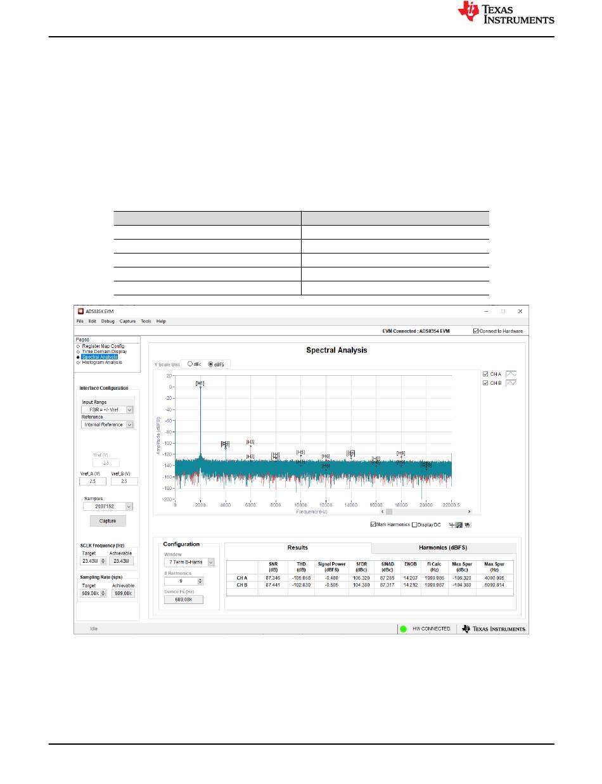The height and width of the screenshot is (784, 602).
Task: Open the Histogram Analysis page
Action: pos(101,363)
